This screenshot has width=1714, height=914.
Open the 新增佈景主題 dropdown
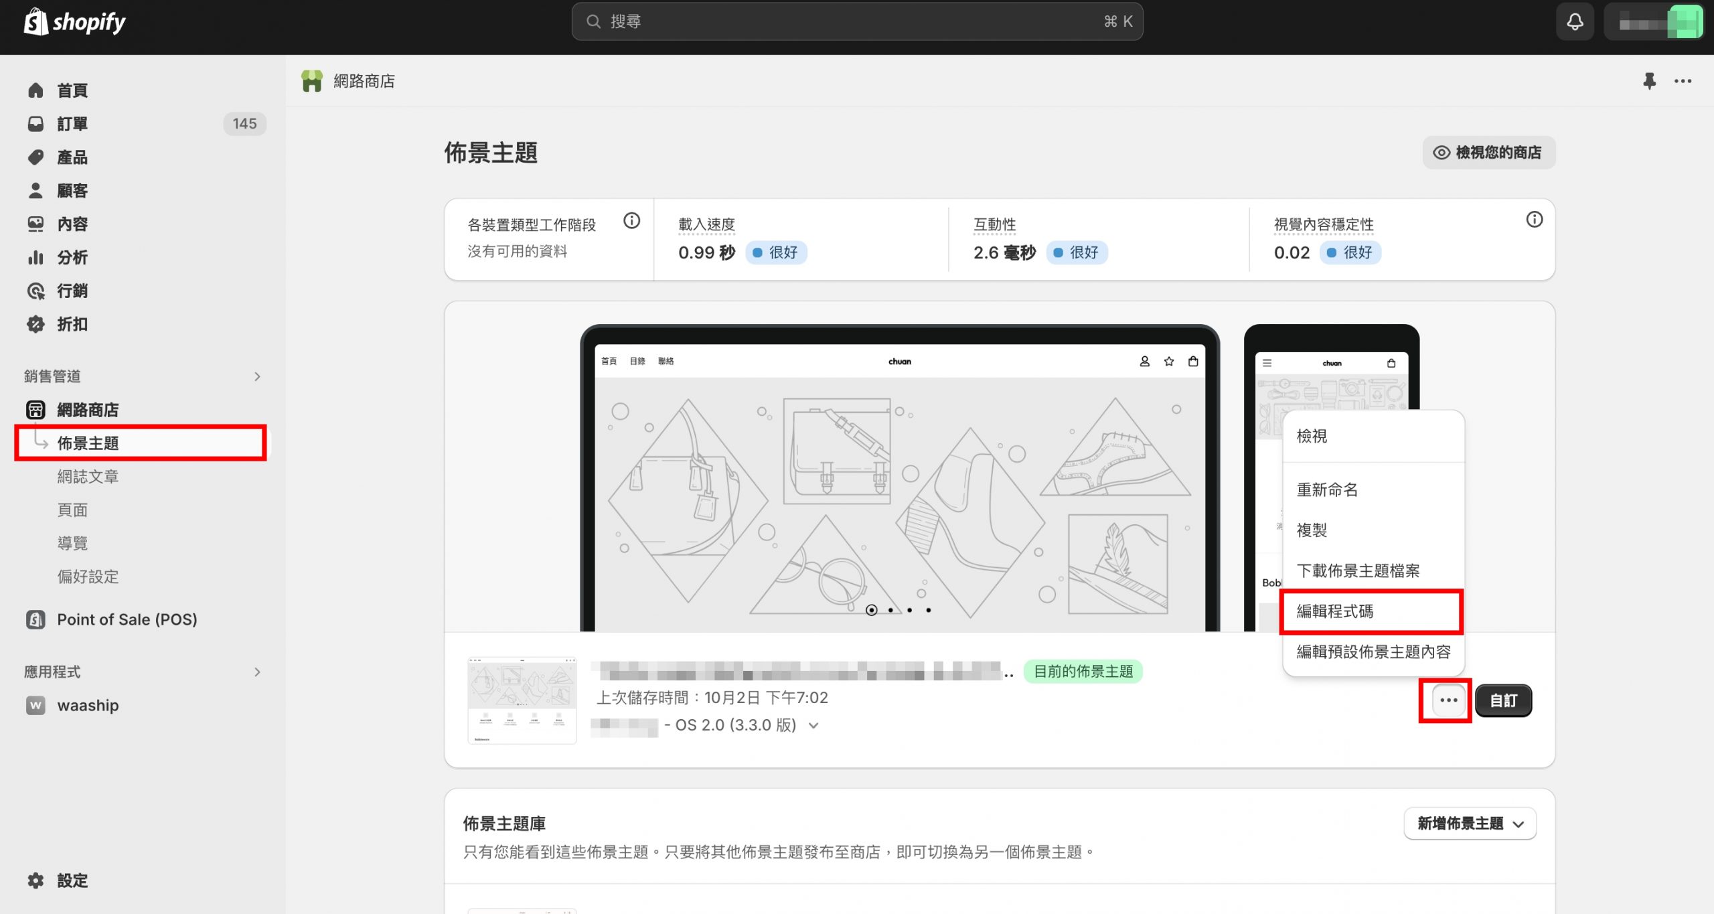click(1470, 824)
